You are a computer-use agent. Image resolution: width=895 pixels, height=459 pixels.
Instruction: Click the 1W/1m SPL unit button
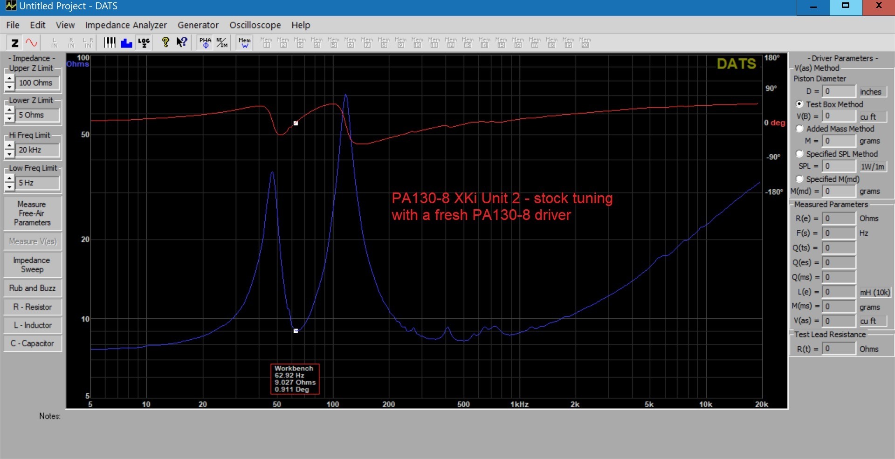click(x=873, y=166)
